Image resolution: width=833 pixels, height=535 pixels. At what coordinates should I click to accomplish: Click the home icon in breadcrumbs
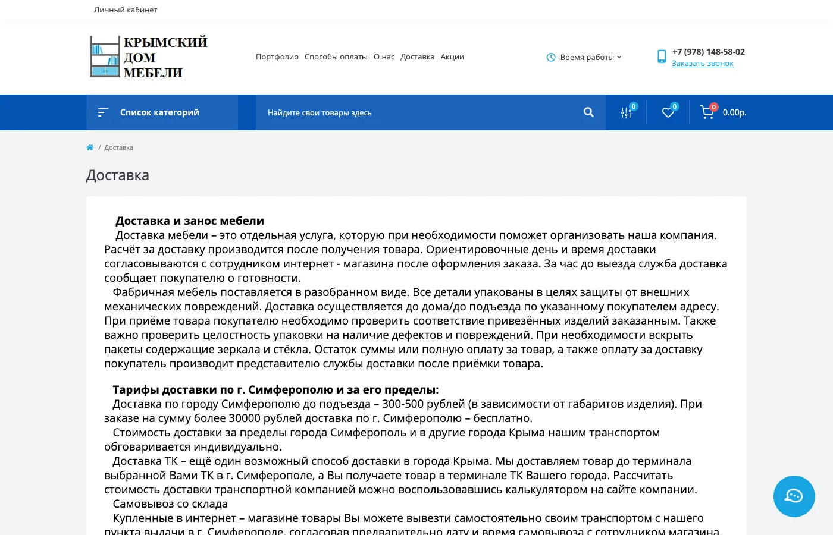(x=90, y=147)
